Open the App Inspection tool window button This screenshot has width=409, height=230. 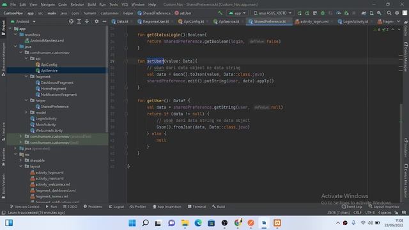point(167,206)
